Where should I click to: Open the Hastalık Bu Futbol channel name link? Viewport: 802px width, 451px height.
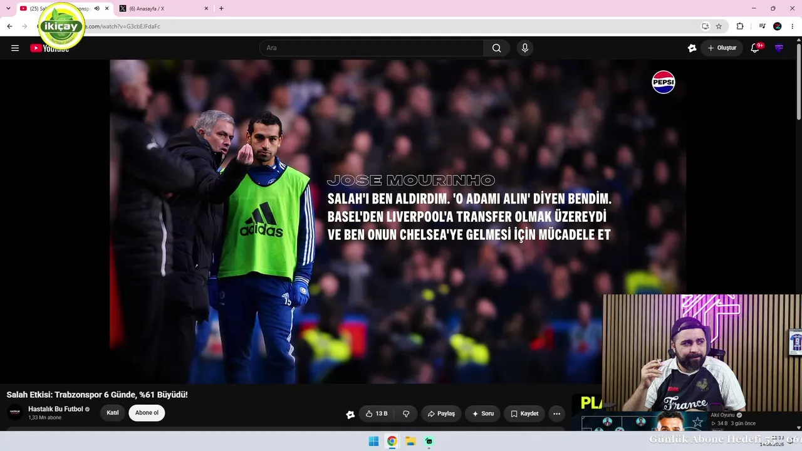(56, 409)
